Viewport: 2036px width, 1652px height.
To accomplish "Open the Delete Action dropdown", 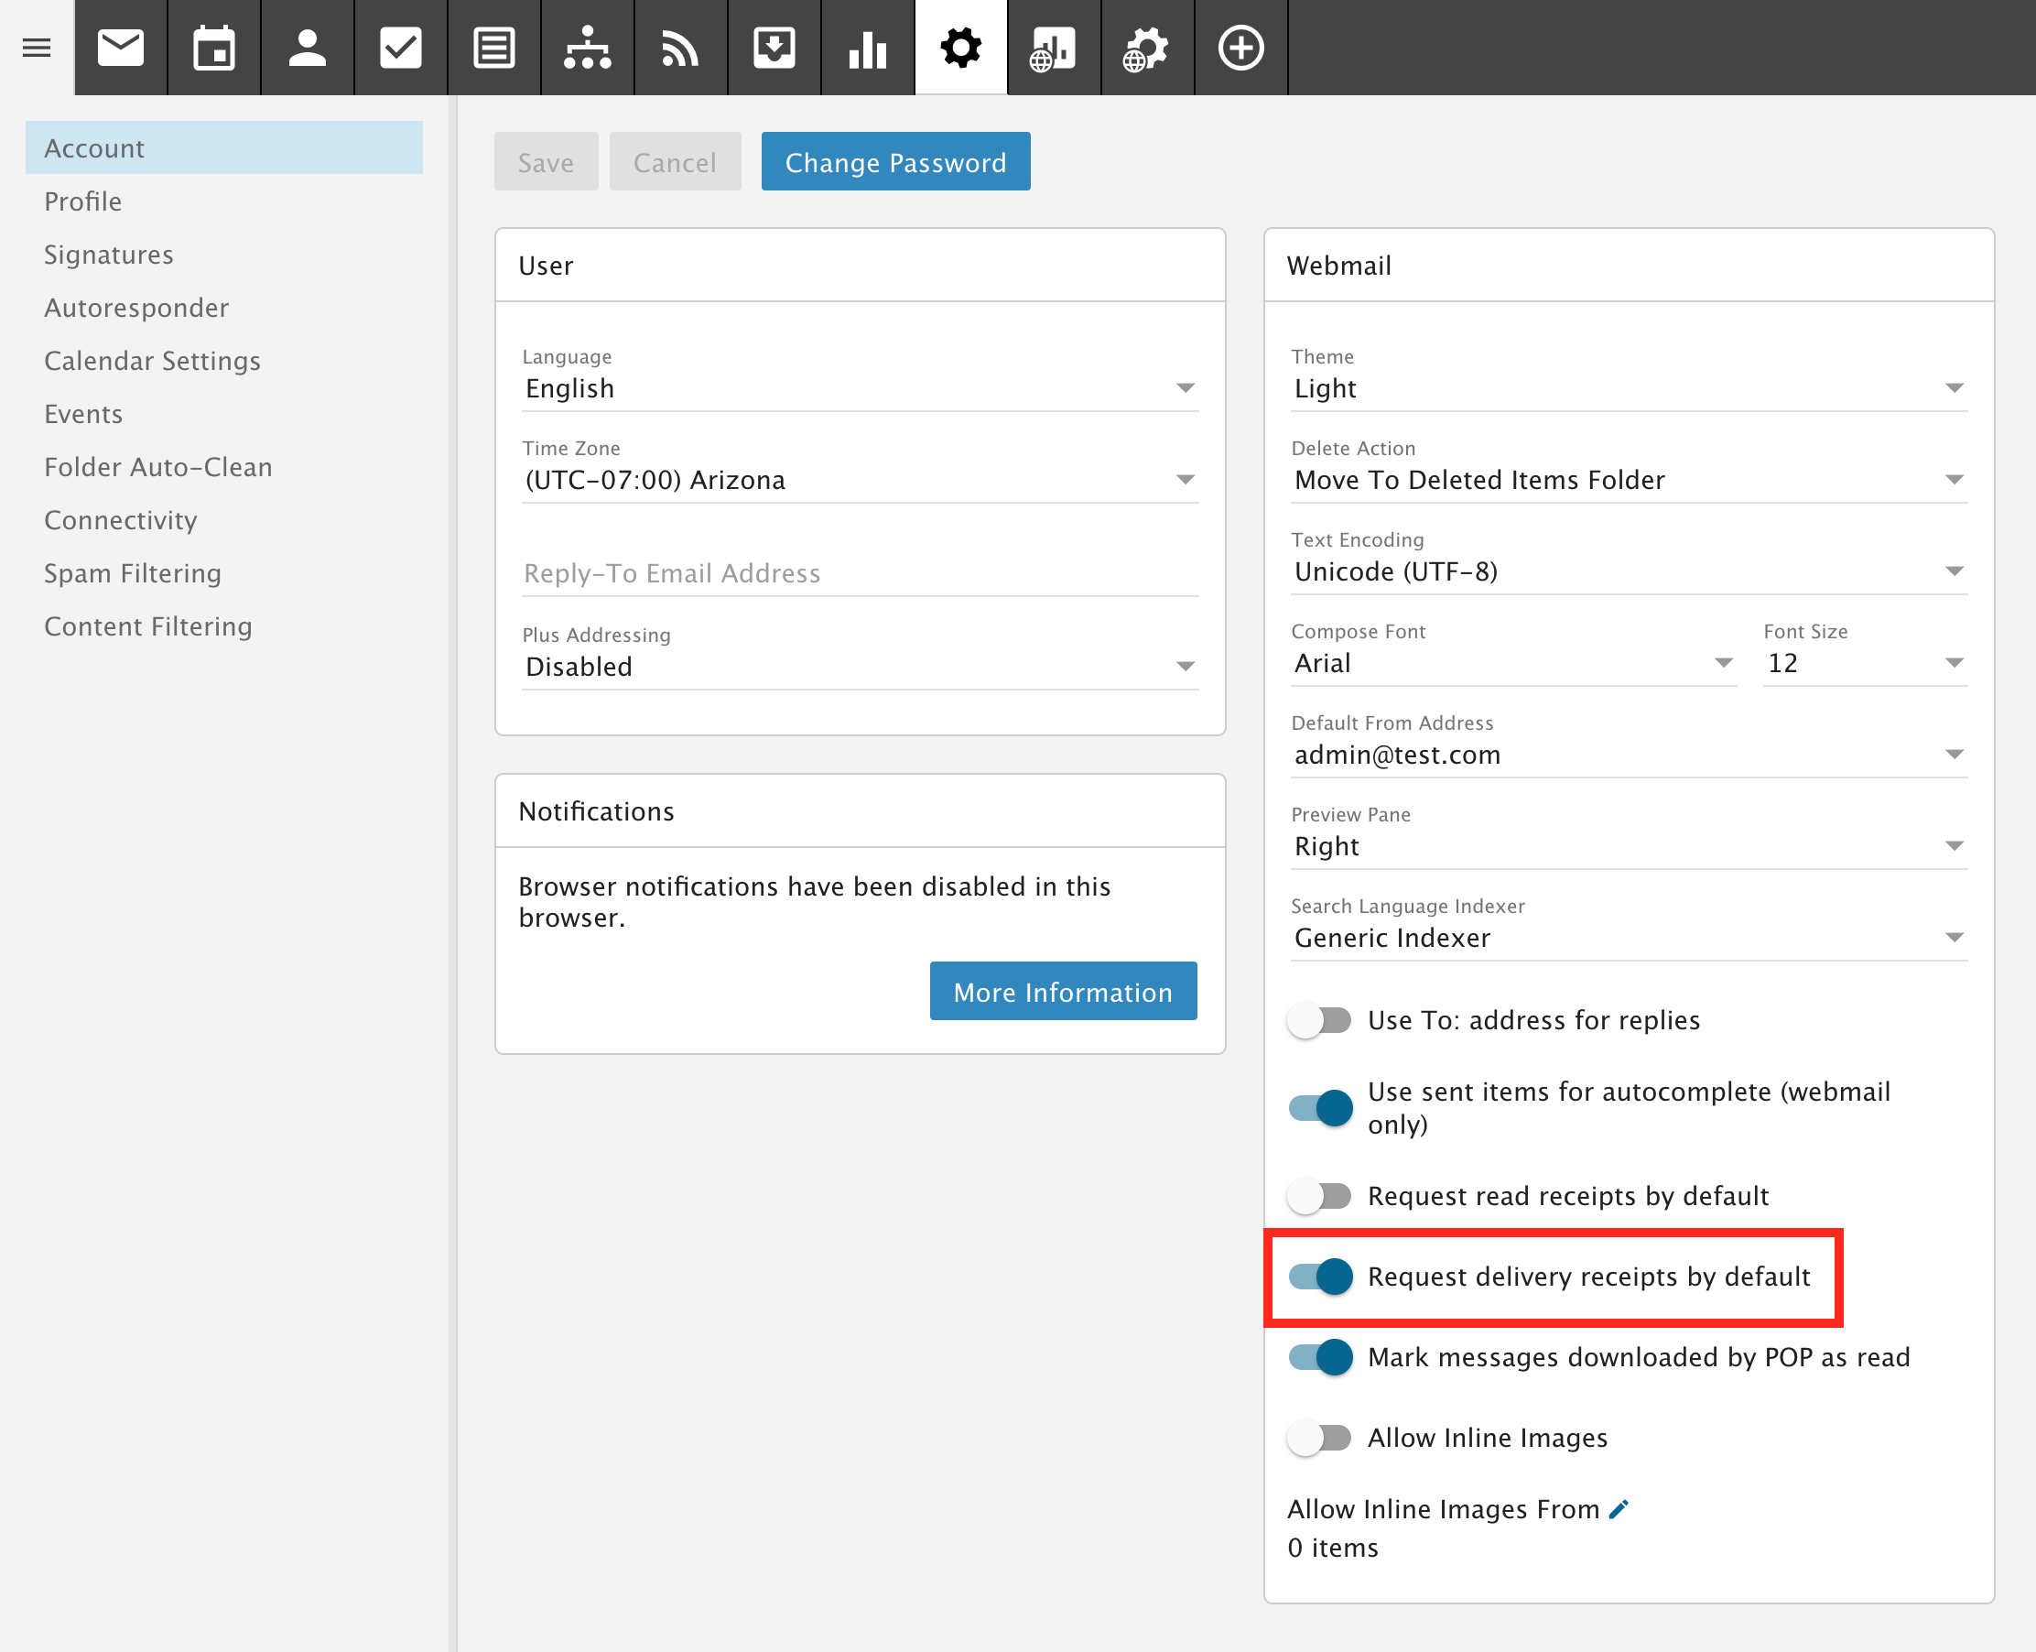I will 1628,480.
